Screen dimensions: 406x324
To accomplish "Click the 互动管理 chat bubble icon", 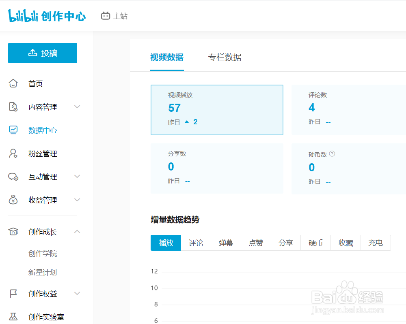I will 13,177.
